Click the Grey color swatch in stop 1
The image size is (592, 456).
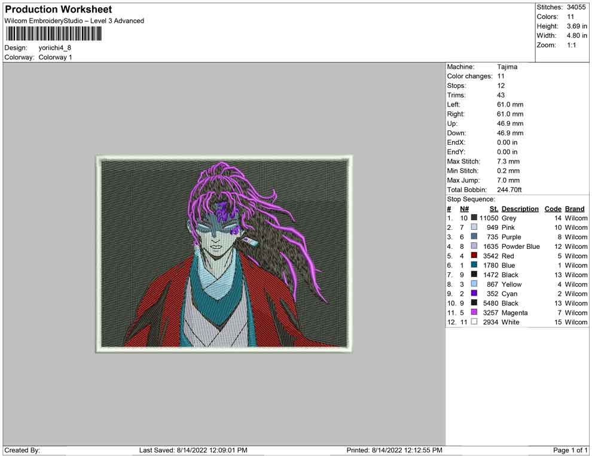tap(474, 218)
